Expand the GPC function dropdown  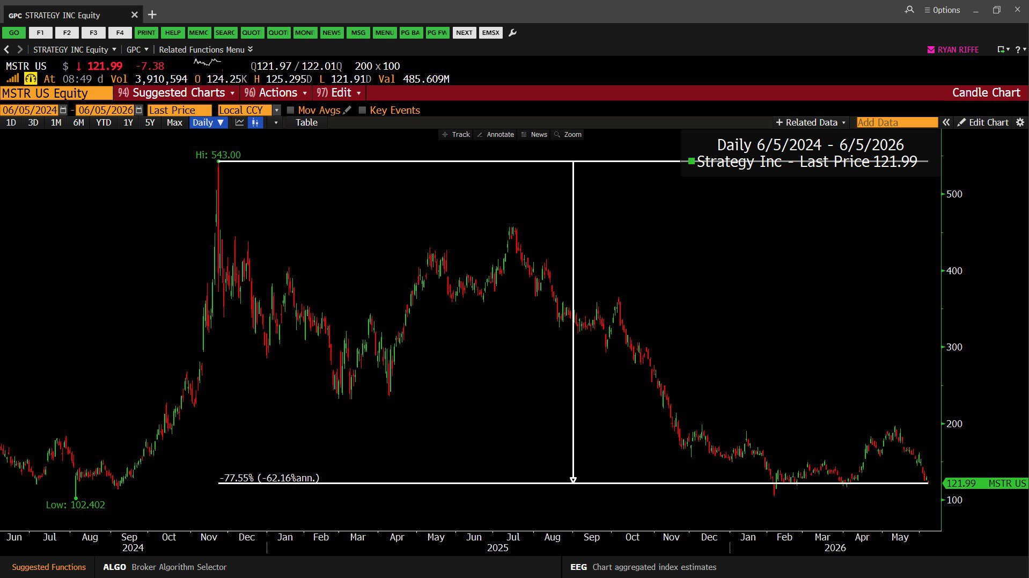click(x=137, y=49)
